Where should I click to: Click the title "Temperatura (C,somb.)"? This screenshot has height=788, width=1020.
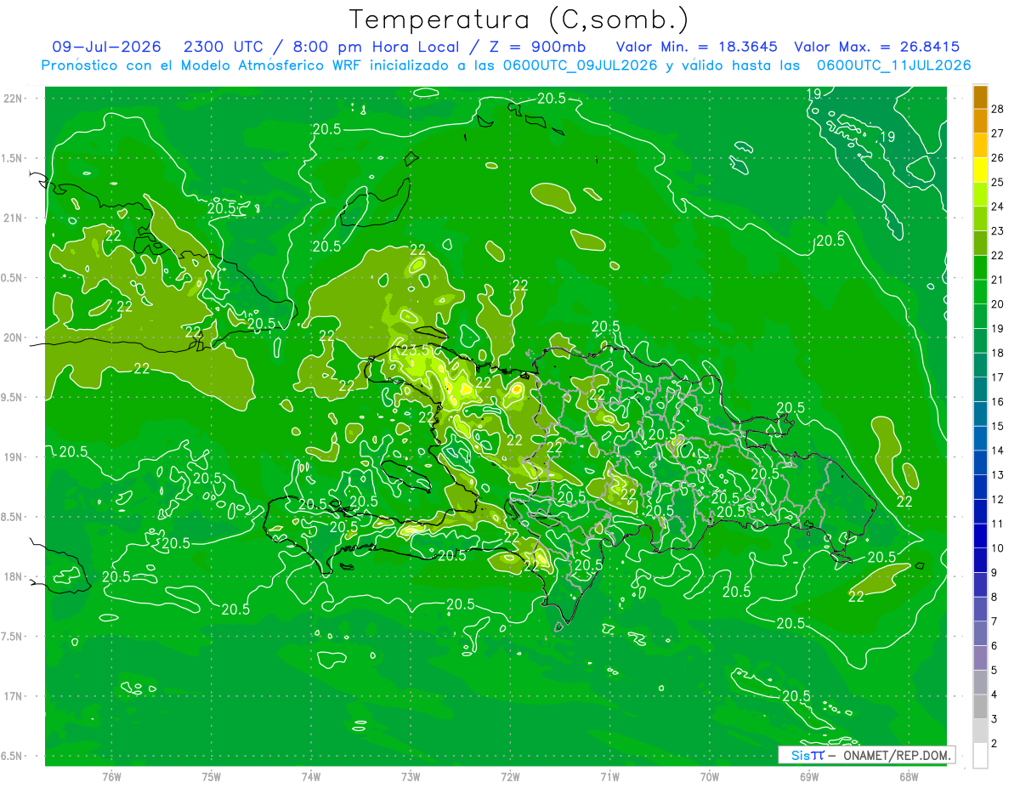[519, 20]
